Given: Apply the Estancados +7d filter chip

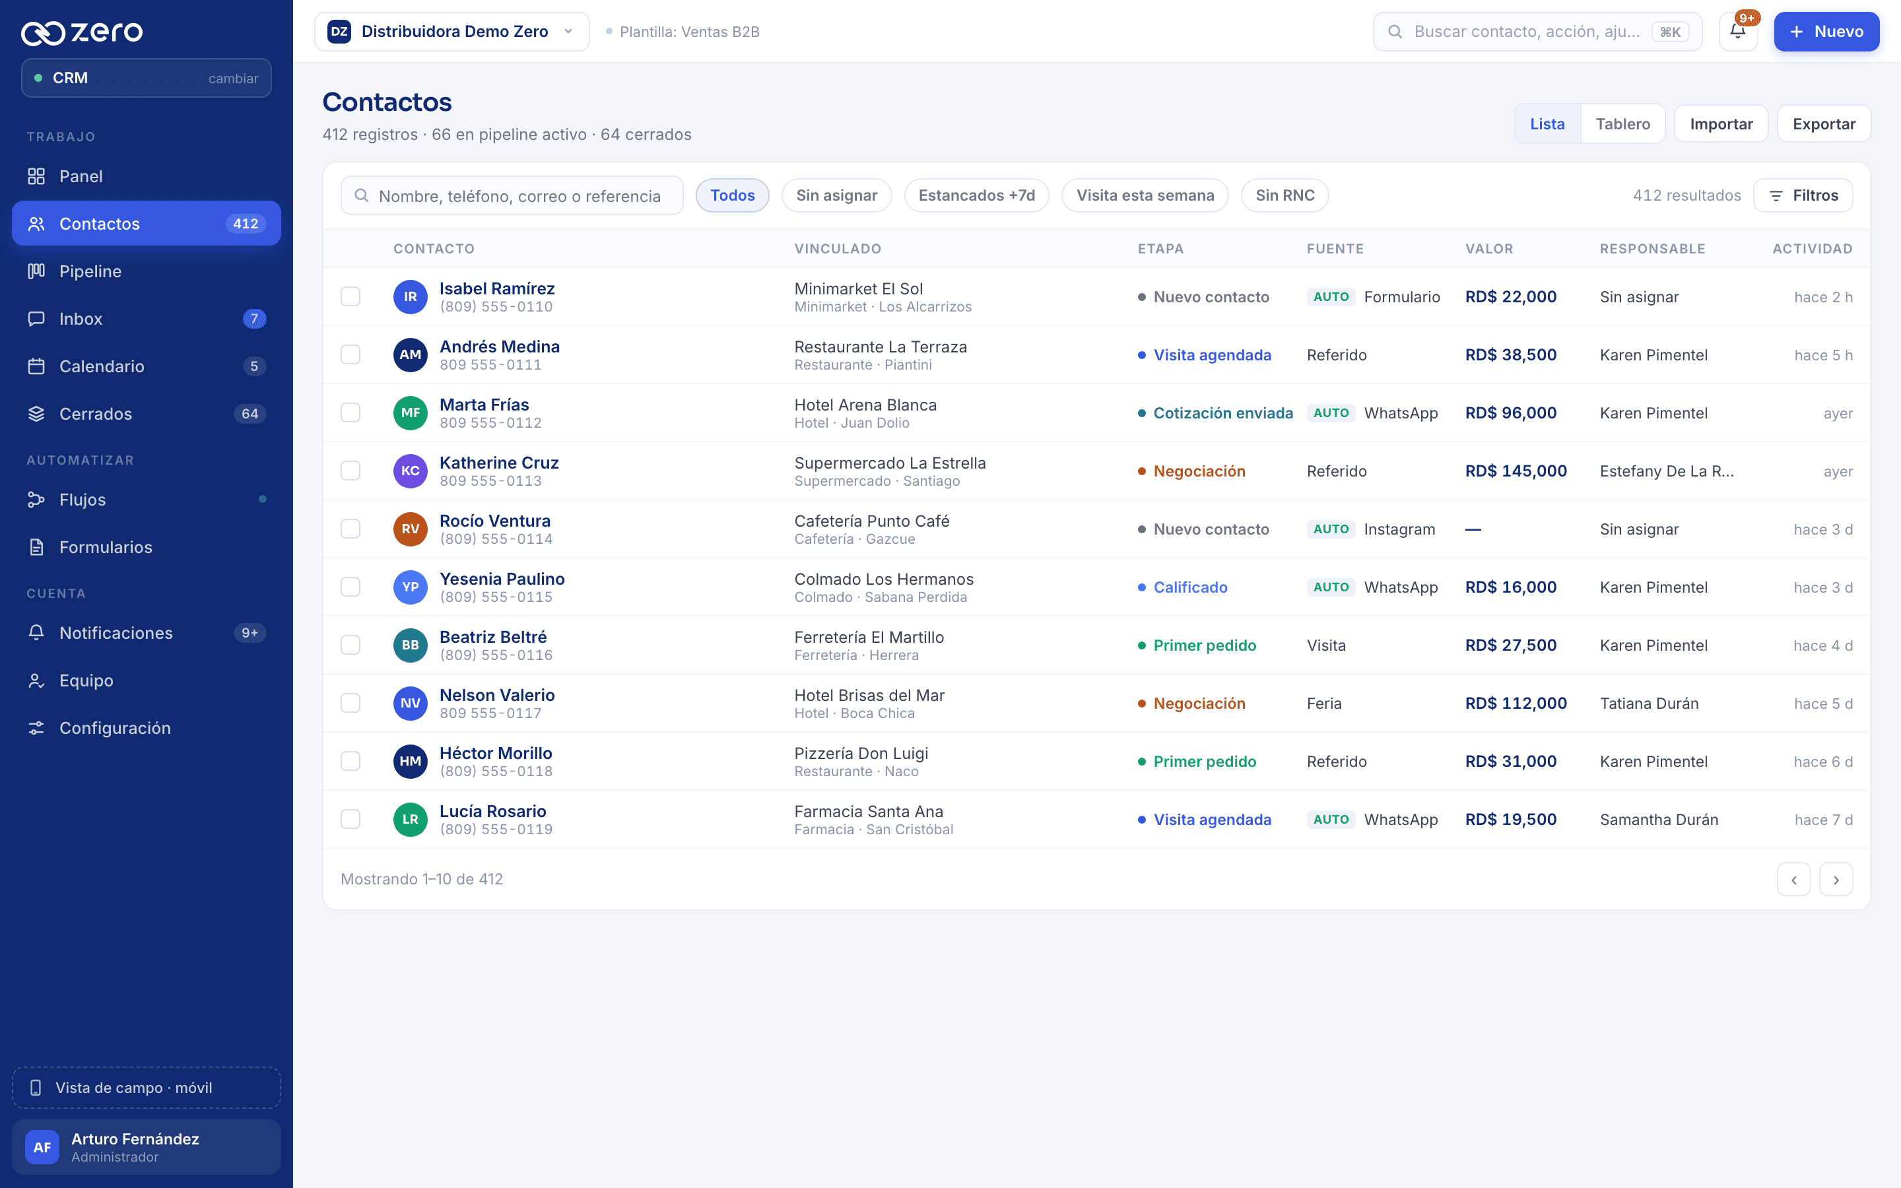Looking at the screenshot, I should [x=976, y=195].
